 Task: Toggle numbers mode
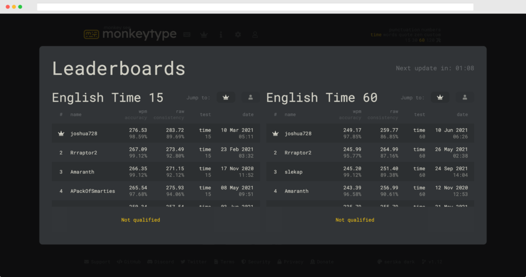pyautogui.click(x=431, y=29)
